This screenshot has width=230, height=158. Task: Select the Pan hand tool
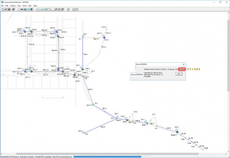pyautogui.click(x=77, y=9)
